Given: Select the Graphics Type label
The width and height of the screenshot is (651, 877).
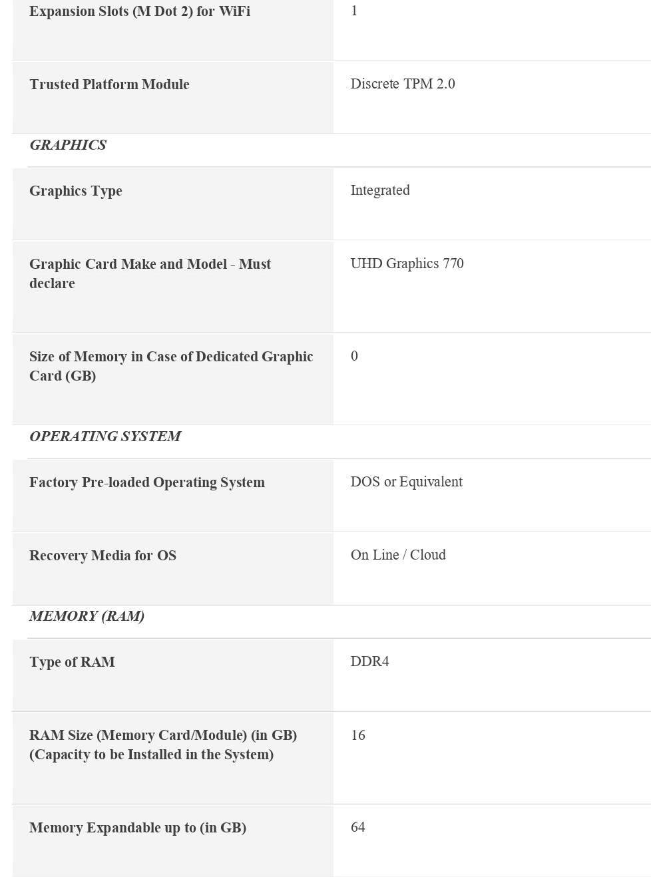Looking at the screenshot, I should (x=76, y=191).
